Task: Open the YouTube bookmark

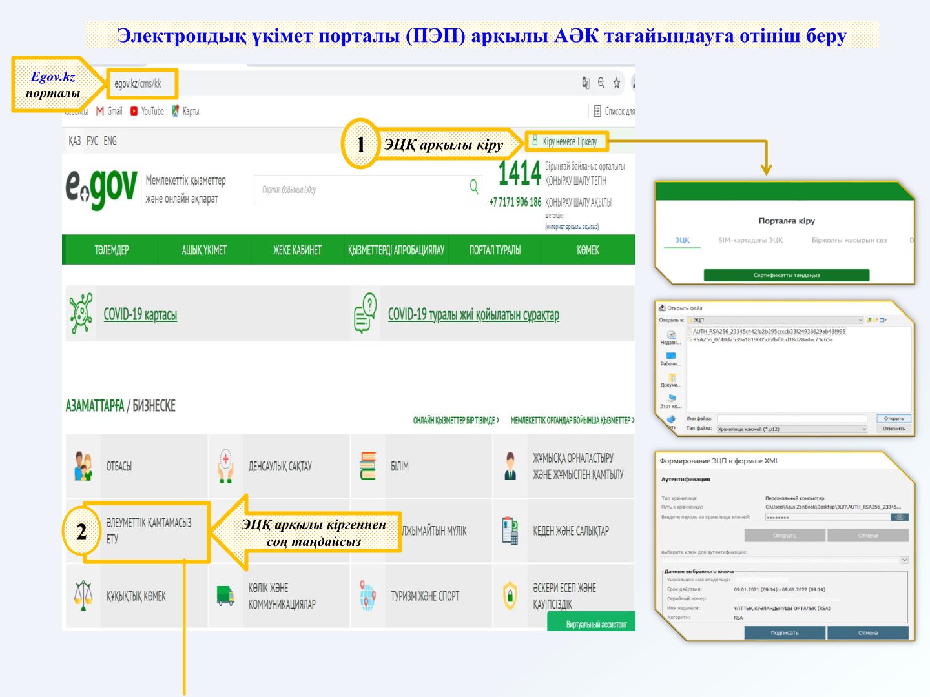Action: point(147,111)
